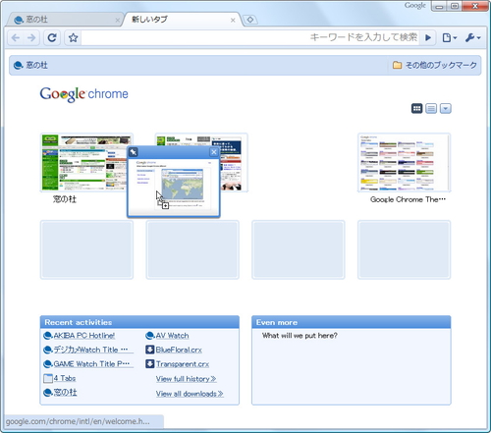This screenshot has width=491, height=433.
Task: Open a new tab with plus button
Action: (x=250, y=20)
